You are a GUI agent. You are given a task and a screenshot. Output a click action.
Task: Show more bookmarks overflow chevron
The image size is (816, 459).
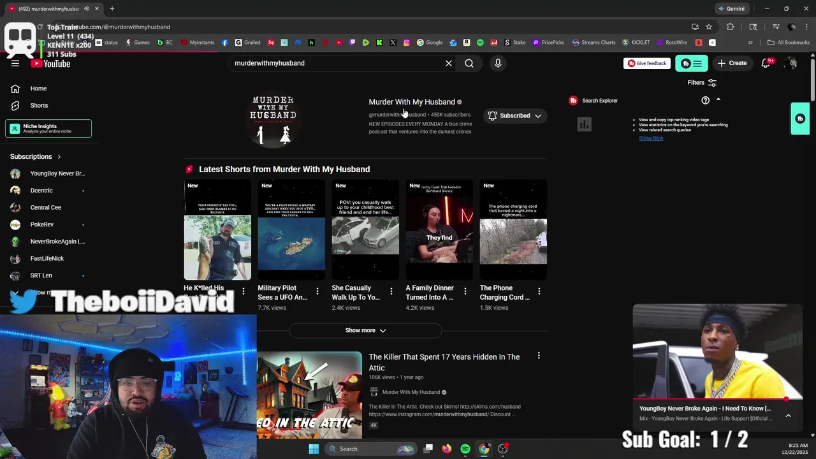tap(750, 43)
